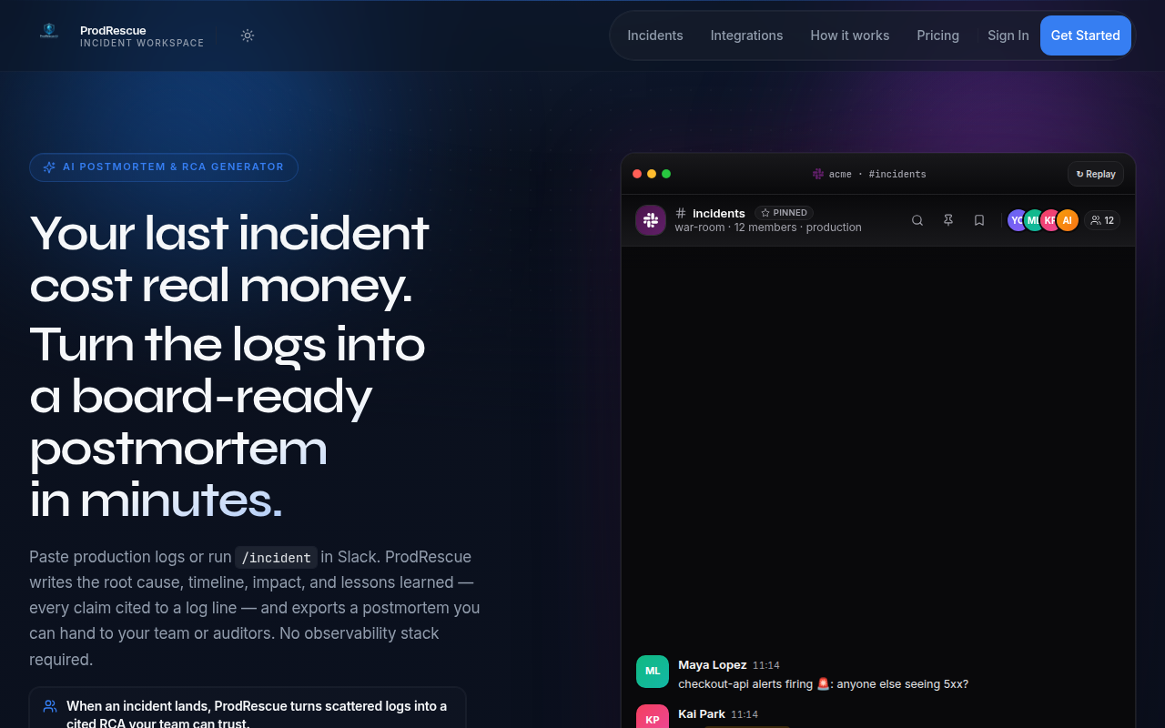Screen dimensions: 1165x728
Task: Open the Incidents nav item
Action: (x=655, y=35)
